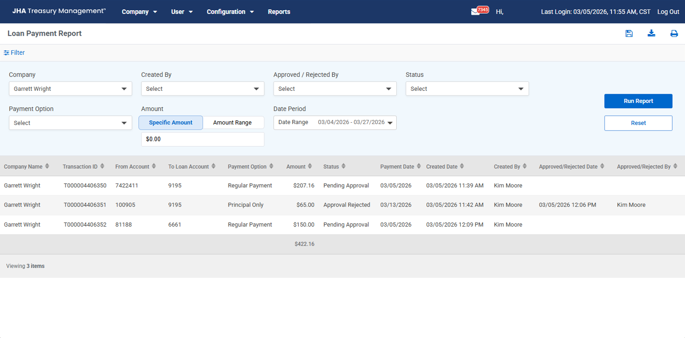
Task: Sort table by Amount column arrows
Action: 310,167
